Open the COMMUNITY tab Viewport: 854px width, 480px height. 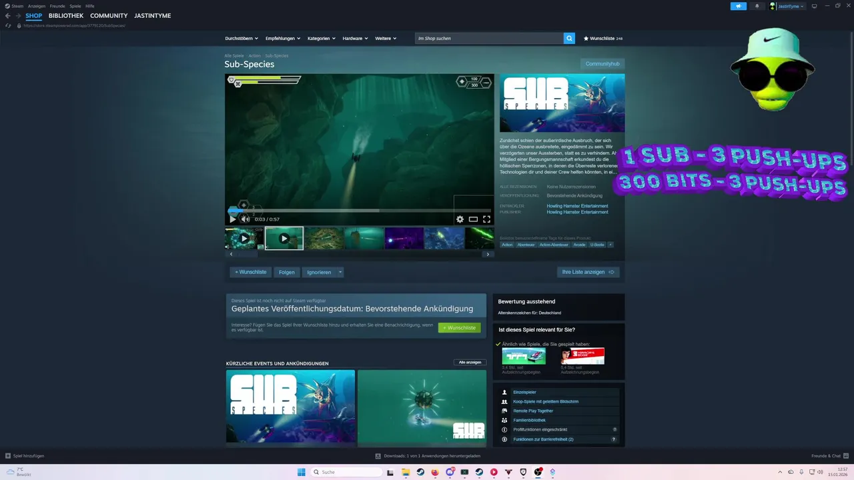pos(109,15)
